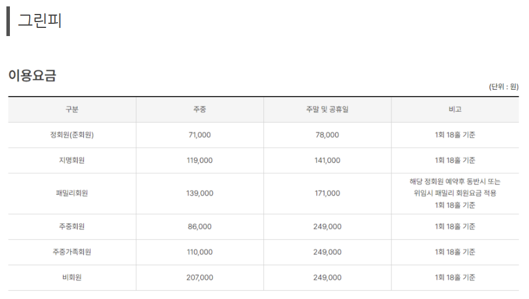Image resolution: width=529 pixels, height=299 pixels.
Task: Select the 141,000 weekend price cell
Action: 327,161
